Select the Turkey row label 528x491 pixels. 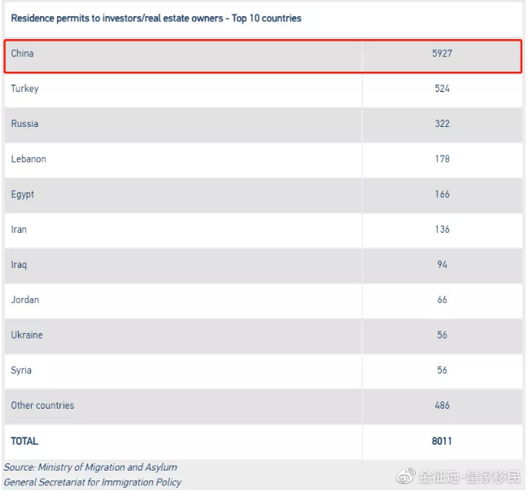[x=24, y=89]
